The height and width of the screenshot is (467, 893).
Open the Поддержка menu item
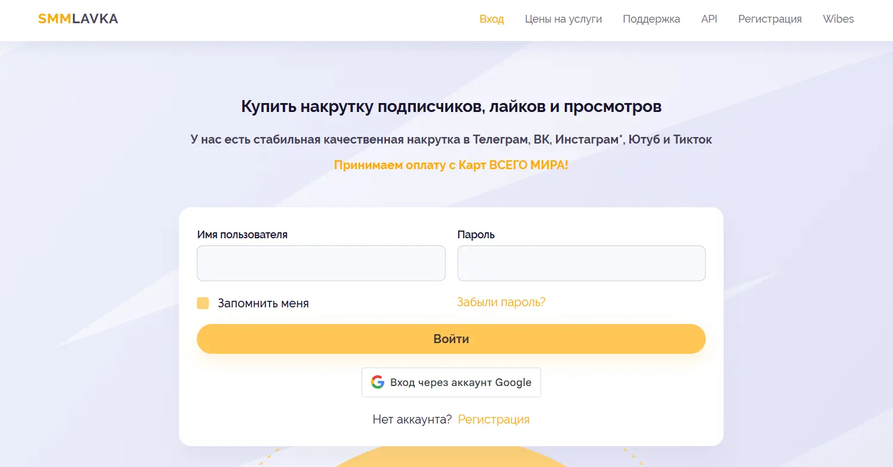pyautogui.click(x=651, y=19)
